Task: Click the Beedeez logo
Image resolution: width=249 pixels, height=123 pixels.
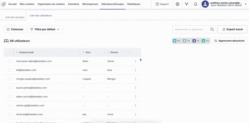Action: point(4,4)
